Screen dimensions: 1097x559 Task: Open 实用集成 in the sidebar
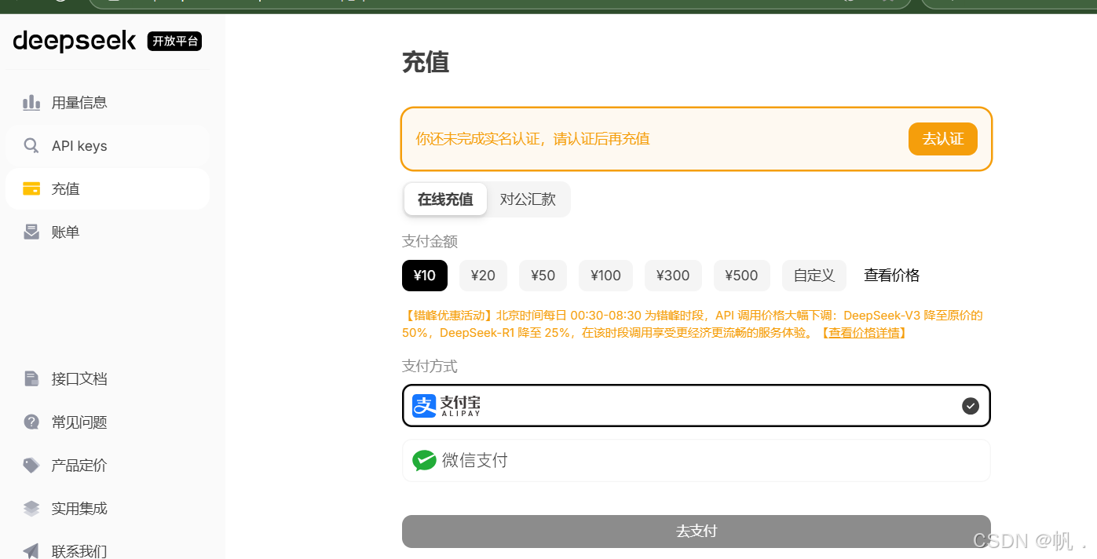(x=108, y=508)
